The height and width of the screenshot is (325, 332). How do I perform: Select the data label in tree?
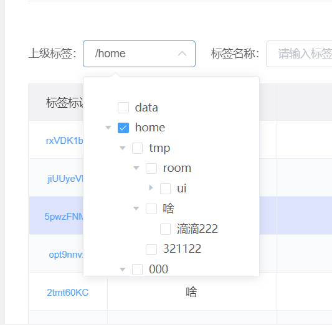pyautogui.click(x=146, y=108)
